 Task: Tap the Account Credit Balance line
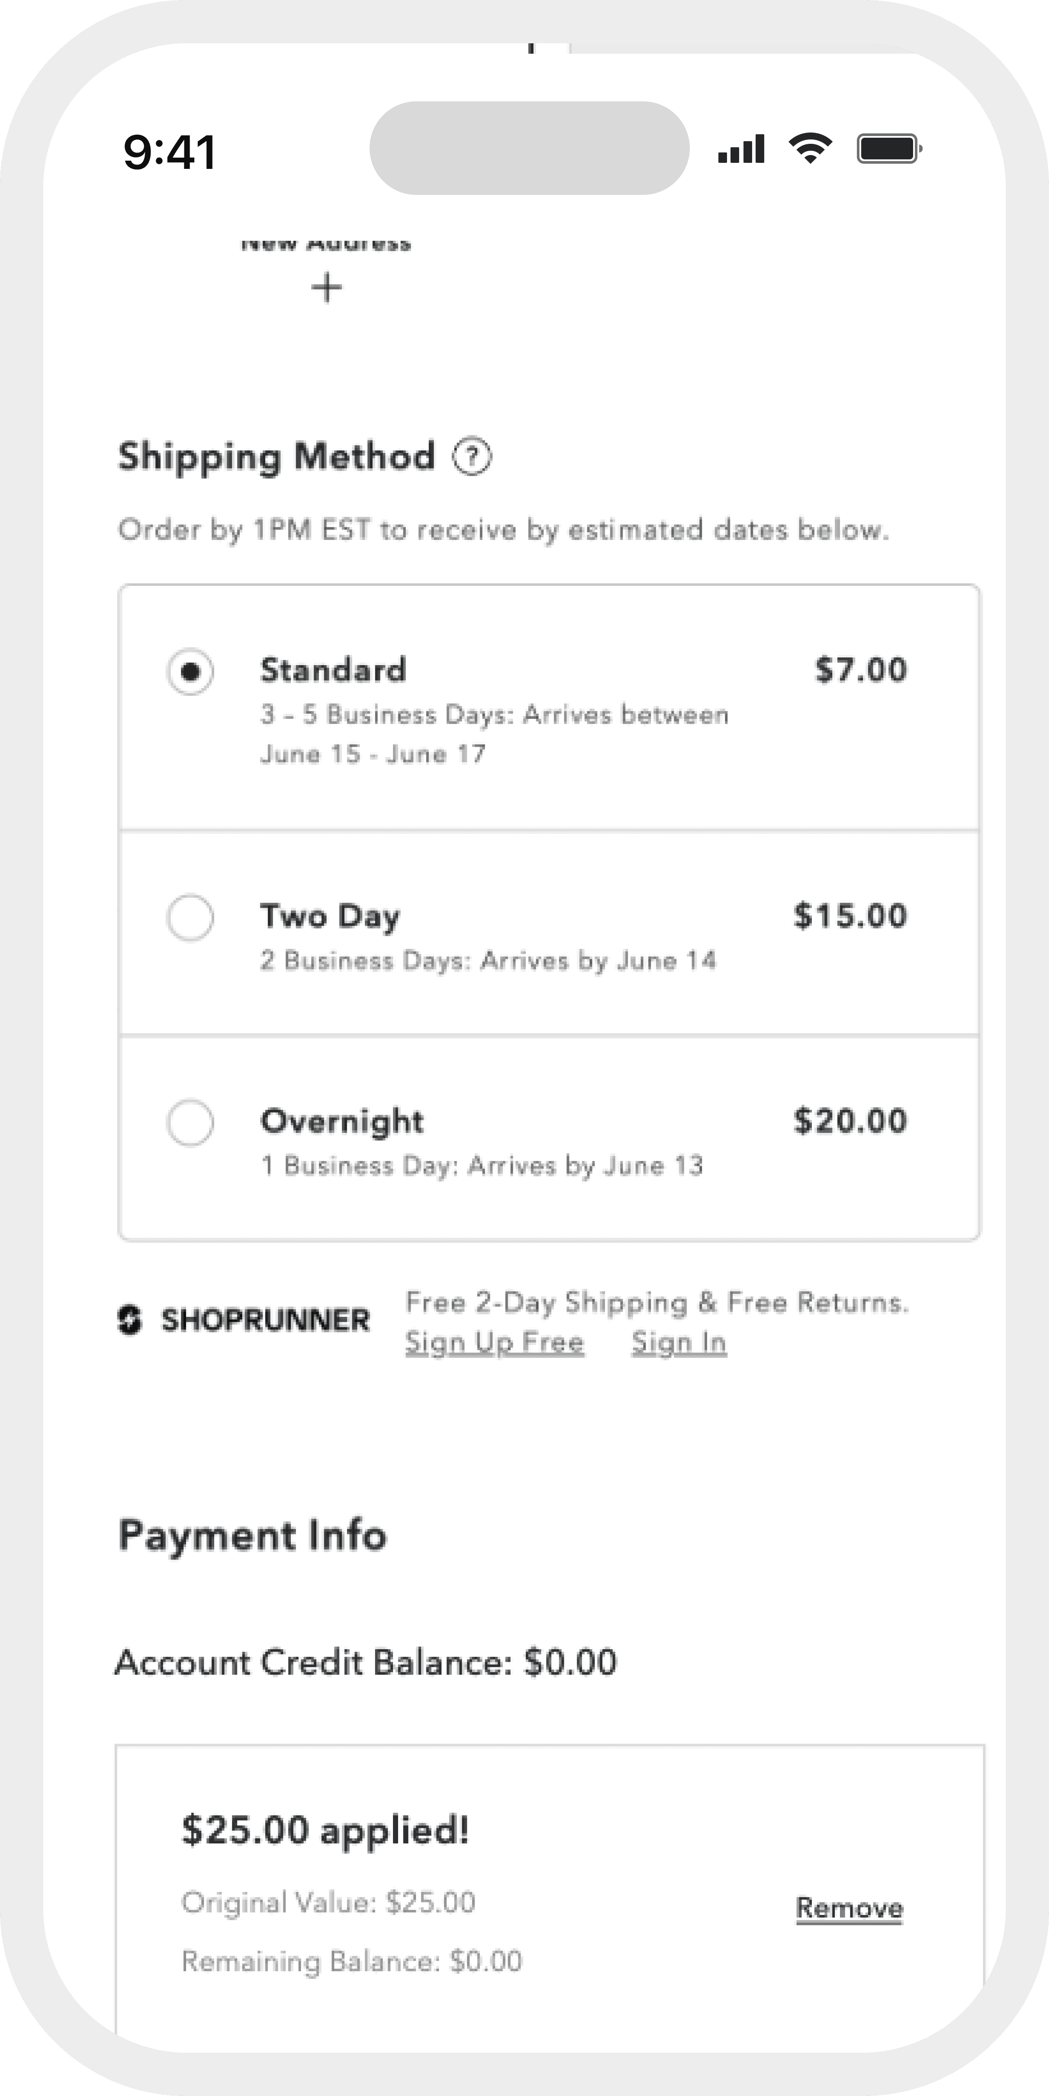(x=366, y=1663)
